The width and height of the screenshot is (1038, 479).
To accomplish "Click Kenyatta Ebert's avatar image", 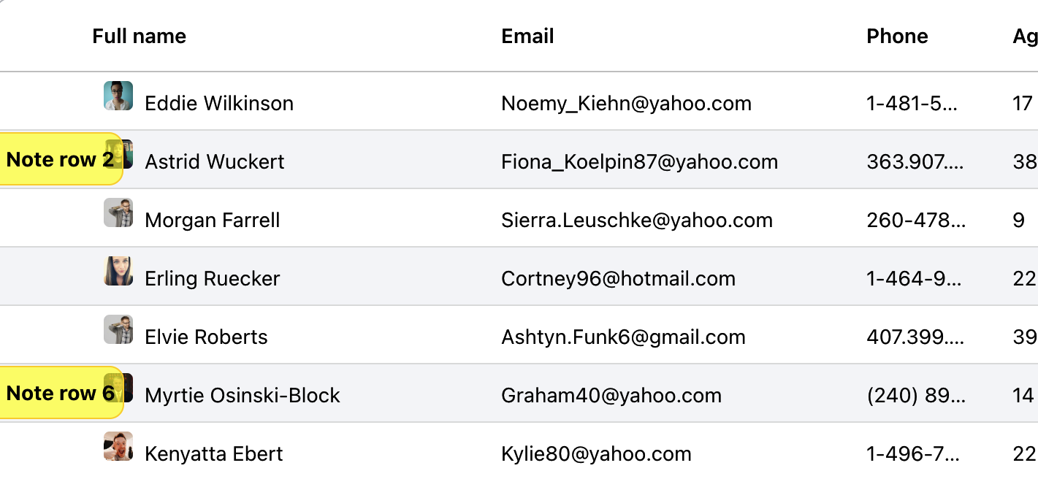I will [118, 446].
